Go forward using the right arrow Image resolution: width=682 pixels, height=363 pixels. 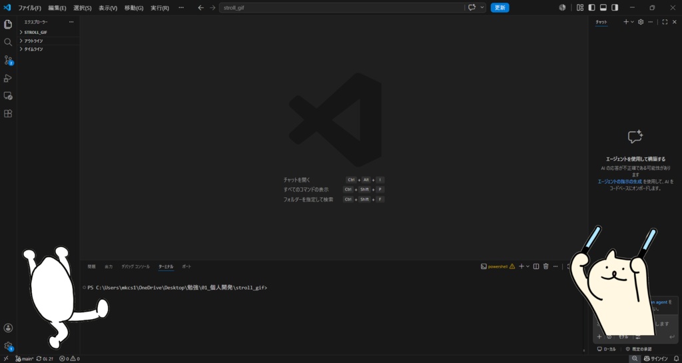tap(212, 7)
